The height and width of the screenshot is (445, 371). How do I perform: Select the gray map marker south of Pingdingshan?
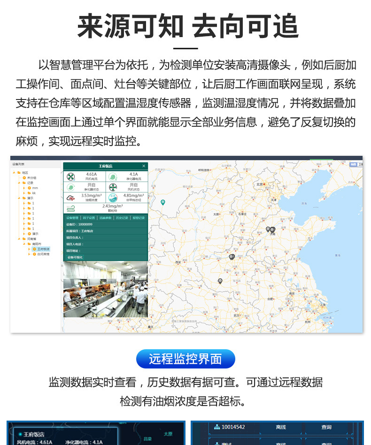click(220, 281)
